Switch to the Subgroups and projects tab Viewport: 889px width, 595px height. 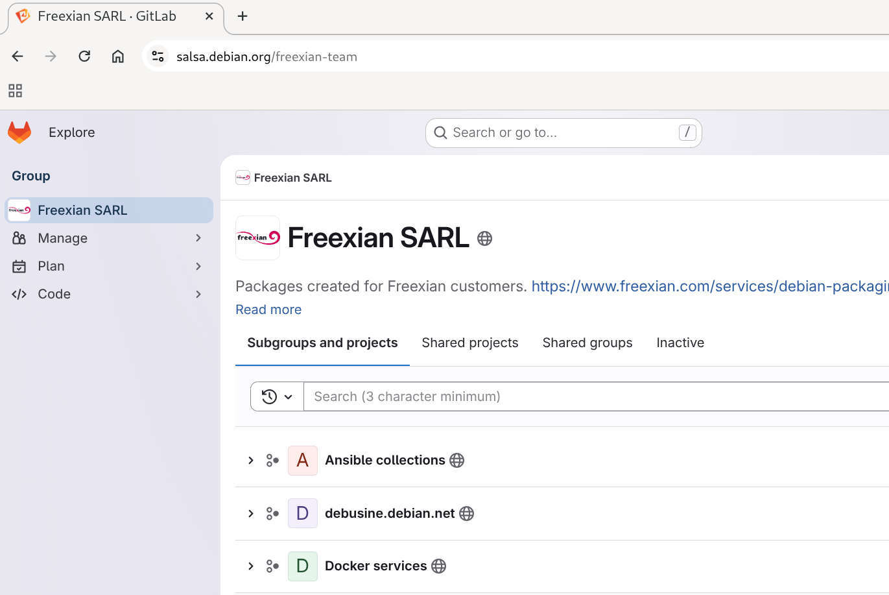coord(322,343)
